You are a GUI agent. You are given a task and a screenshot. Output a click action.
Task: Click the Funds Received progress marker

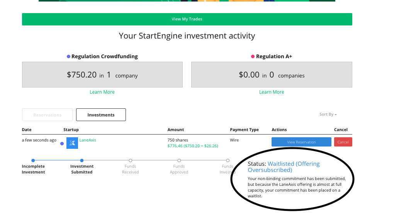(x=130, y=160)
